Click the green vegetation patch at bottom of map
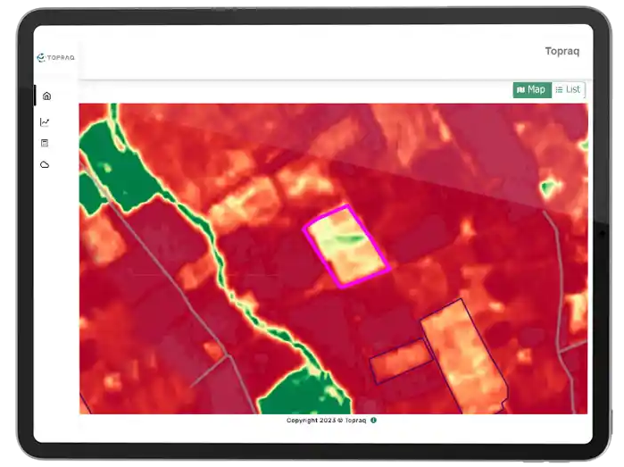624x467 pixels. 299,391
